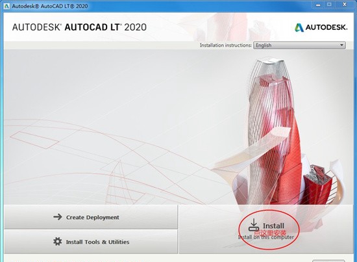Click the Installation instructions label
The width and height of the screenshot is (357, 262).
pyautogui.click(x=226, y=45)
